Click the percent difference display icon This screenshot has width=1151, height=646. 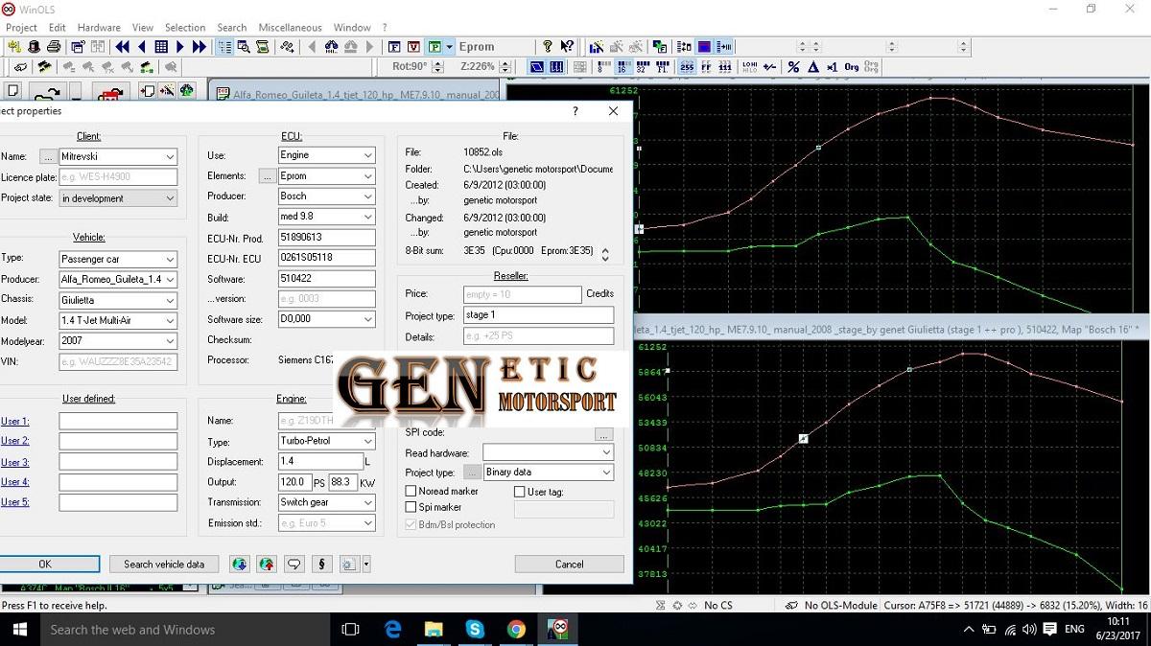[x=793, y=67]
